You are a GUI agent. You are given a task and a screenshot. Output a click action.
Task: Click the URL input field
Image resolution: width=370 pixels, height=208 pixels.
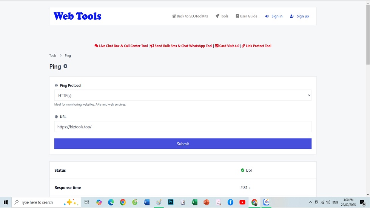pyautogui.click(x=183, y=127)
